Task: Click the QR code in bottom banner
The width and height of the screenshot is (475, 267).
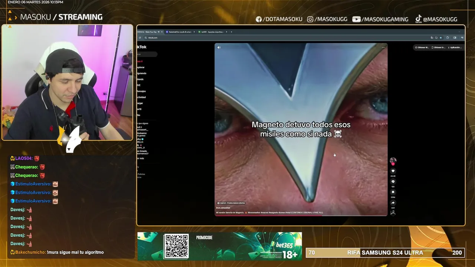Action: click(x=176, y=246)
